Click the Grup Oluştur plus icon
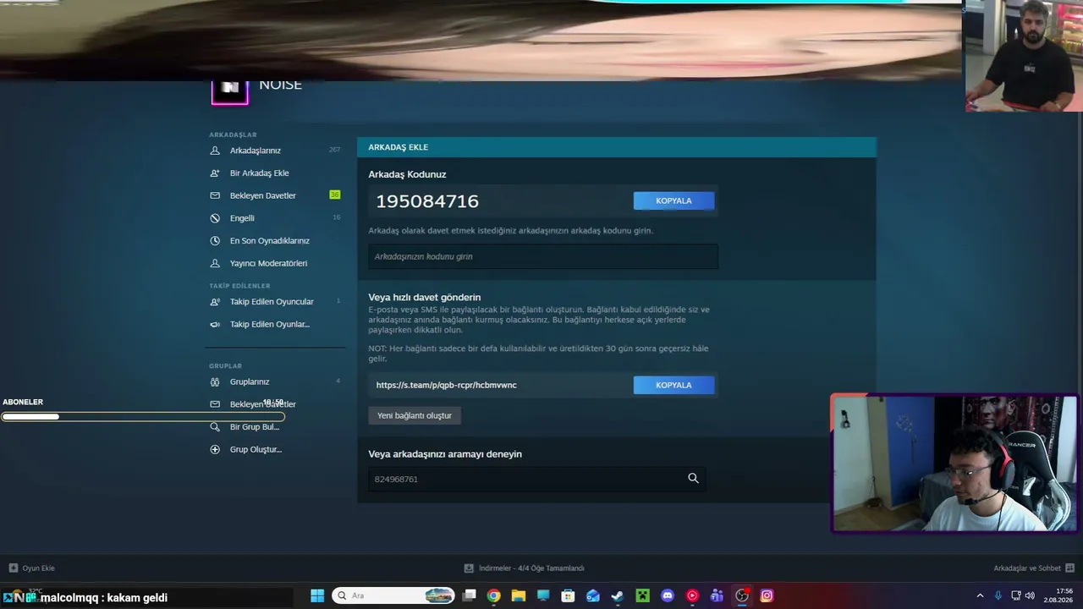1083x609 pixels. [x=215, y=449]
